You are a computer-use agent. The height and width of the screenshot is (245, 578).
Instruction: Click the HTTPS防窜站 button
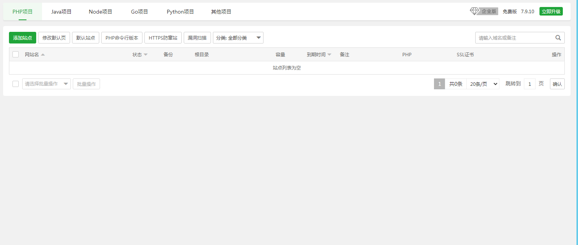point(163,38)
